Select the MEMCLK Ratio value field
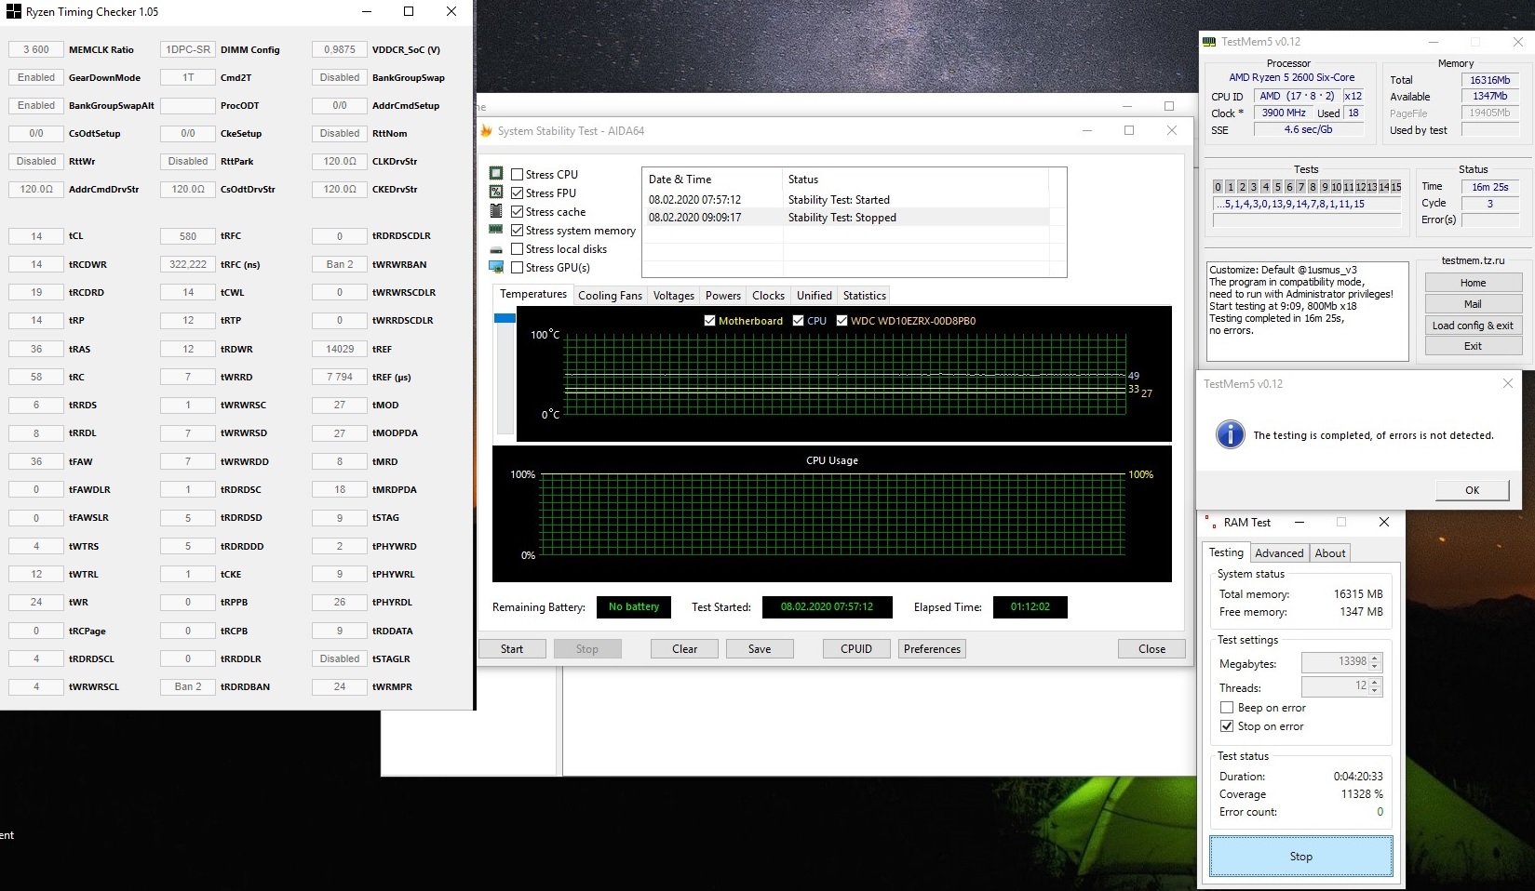The height and width of the screenshot is (891, 1535). click(x=36, y=50)
